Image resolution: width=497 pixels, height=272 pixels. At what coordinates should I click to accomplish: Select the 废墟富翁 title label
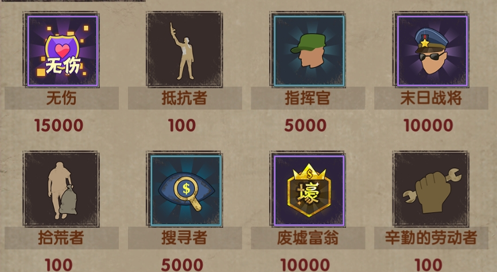tap(308, 238)
